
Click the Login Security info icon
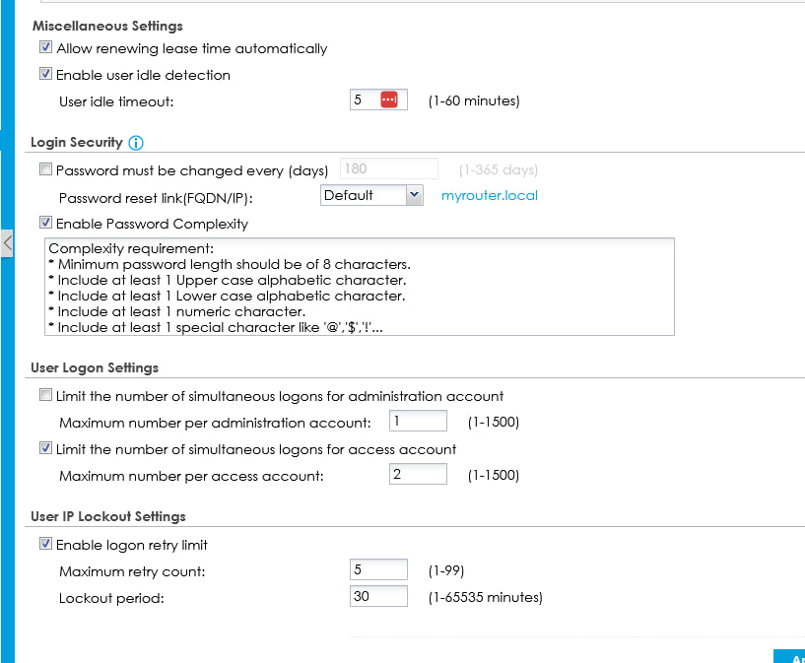[x=136, y=143]
